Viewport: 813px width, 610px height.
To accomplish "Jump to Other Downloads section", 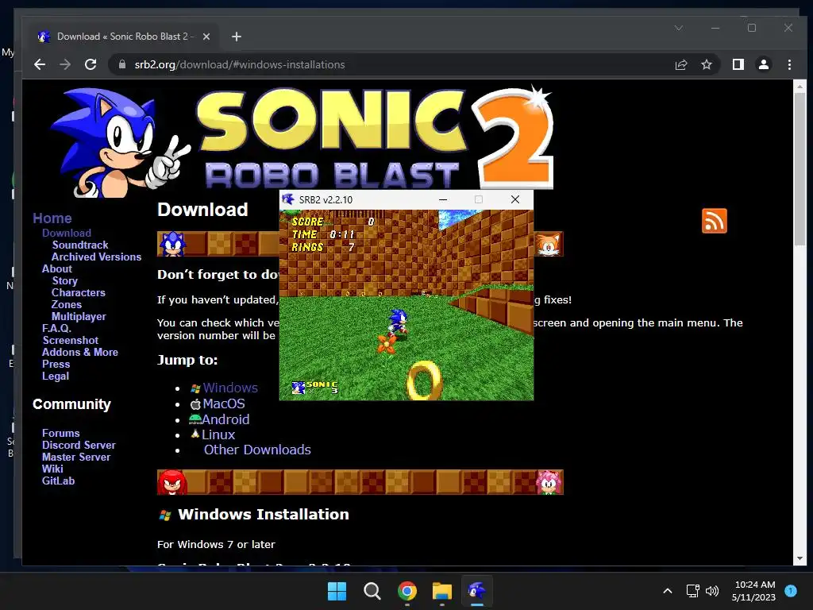I will (x=257, y=450).
